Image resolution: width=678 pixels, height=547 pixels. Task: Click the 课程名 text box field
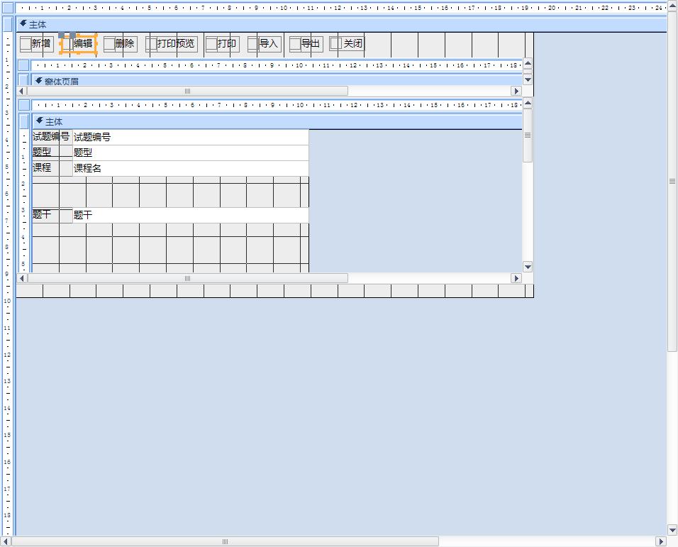(190, 168)
